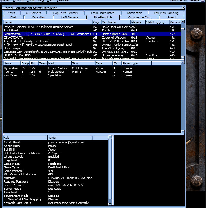Click the Value column header

pos(70,138)
